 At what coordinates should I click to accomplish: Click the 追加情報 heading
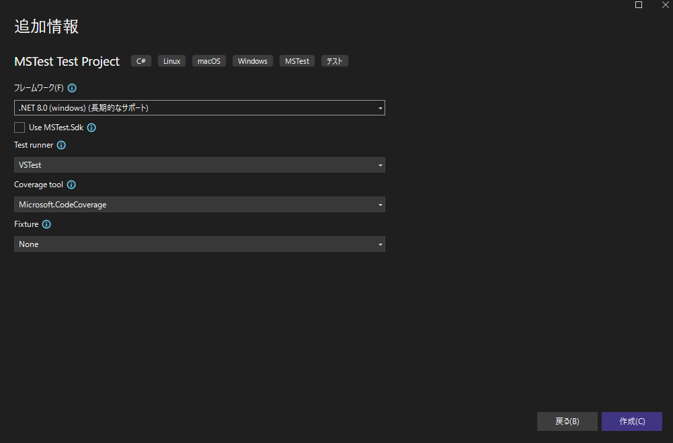[46, 27]
